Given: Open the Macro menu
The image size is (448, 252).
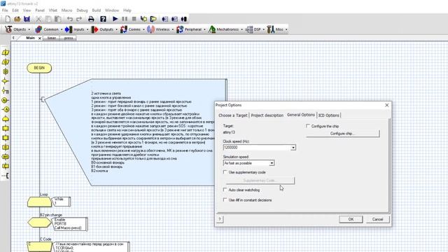Looking at the screenshot, I should click(x=66, y=10).
